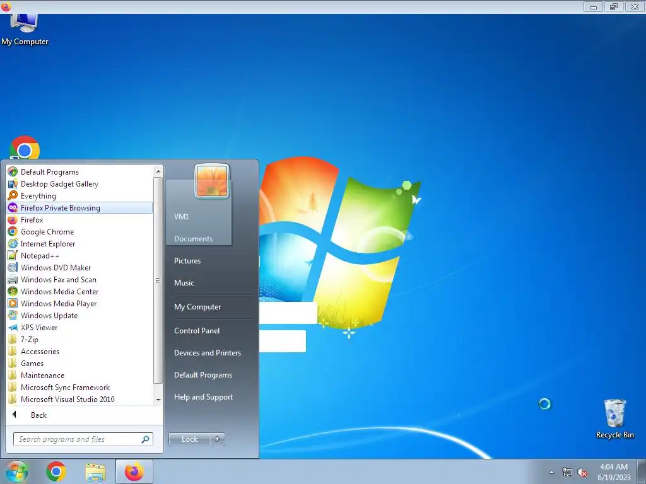Select the Chrome shortcut on the desktop
The height and width of the screenshot is (484, 646).
(25, 147)
